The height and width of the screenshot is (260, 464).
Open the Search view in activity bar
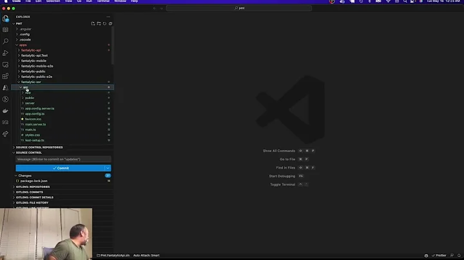coord(5,41)
